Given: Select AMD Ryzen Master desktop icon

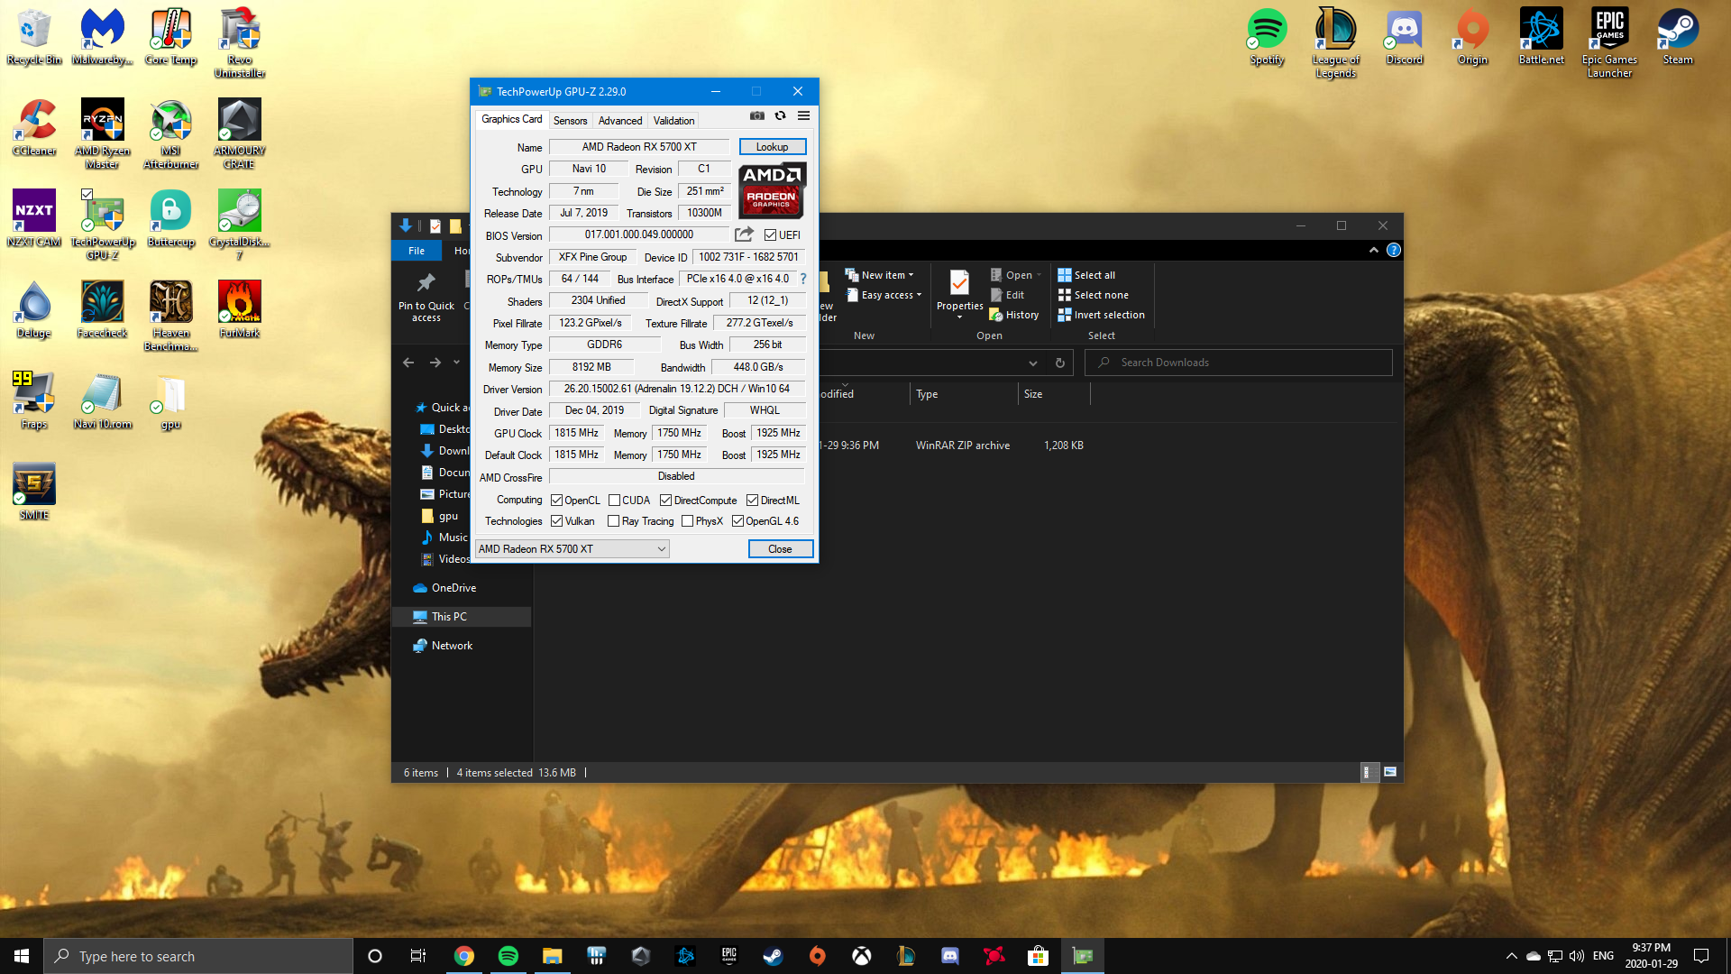Looking at the screenshot, I should pos(103,133).
